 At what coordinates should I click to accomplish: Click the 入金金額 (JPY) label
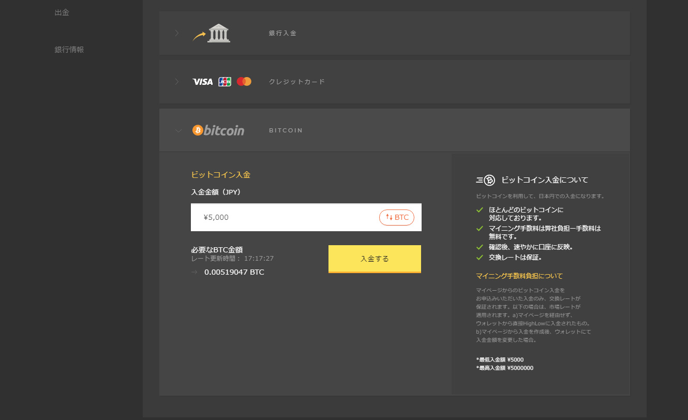coord(216,192)
